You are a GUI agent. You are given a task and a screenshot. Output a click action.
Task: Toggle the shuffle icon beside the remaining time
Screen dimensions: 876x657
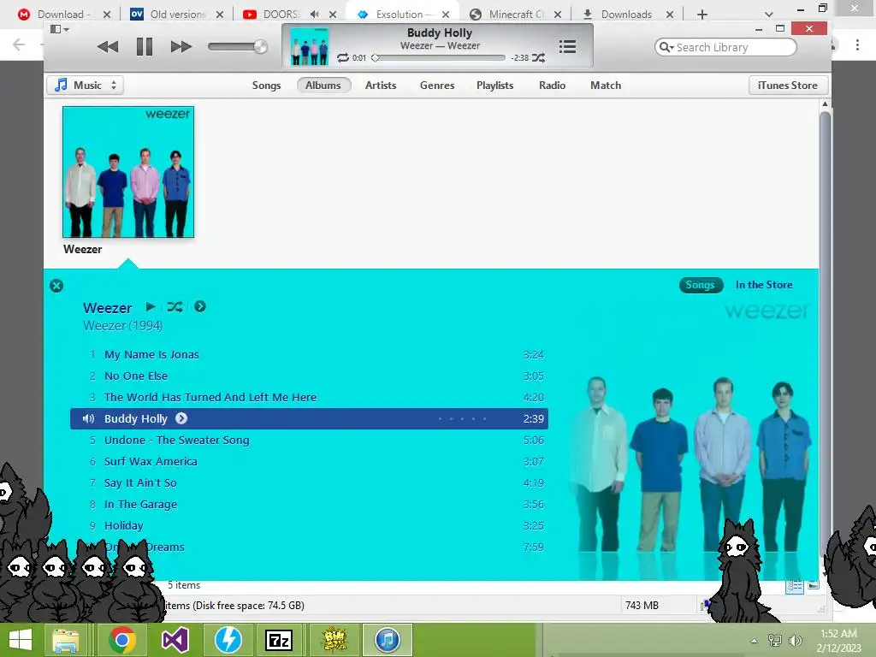(538, 57)
